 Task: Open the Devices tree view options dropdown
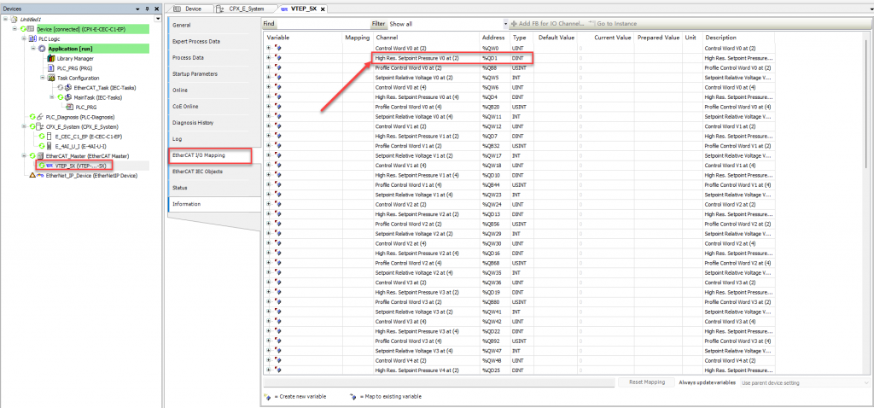click(x=158, y=19)
